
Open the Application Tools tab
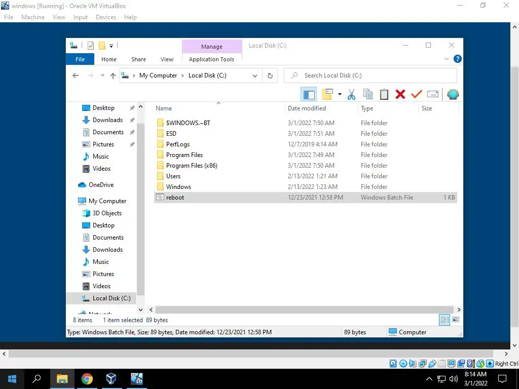[211, 59]
